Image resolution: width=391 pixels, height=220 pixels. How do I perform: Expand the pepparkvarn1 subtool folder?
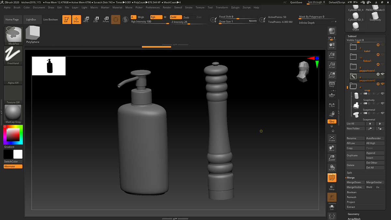(353, 66)
